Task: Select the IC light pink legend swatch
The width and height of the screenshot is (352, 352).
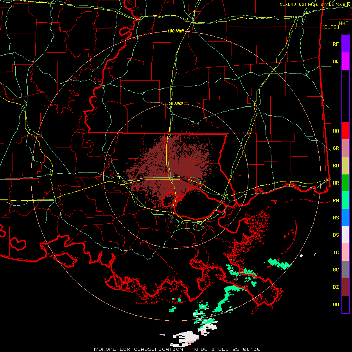Action: point(345,252)
